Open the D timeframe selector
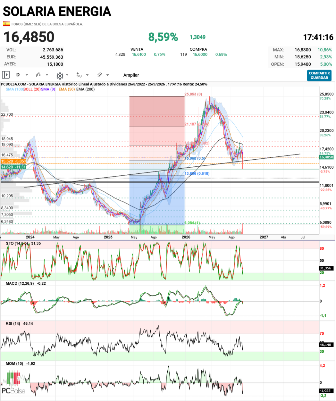 point(18,75)
